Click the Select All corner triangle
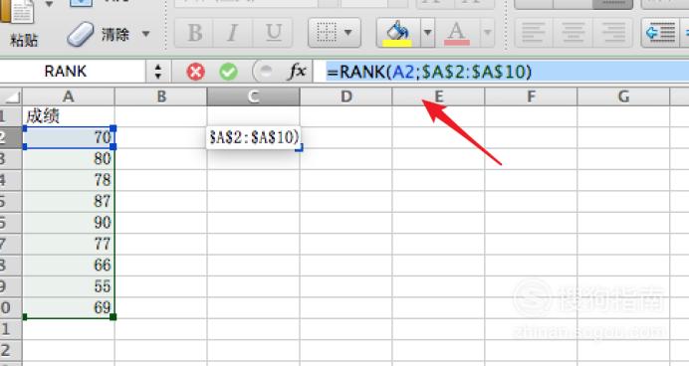689x366 pixels. pyautogui.click(x=11, y=96)
